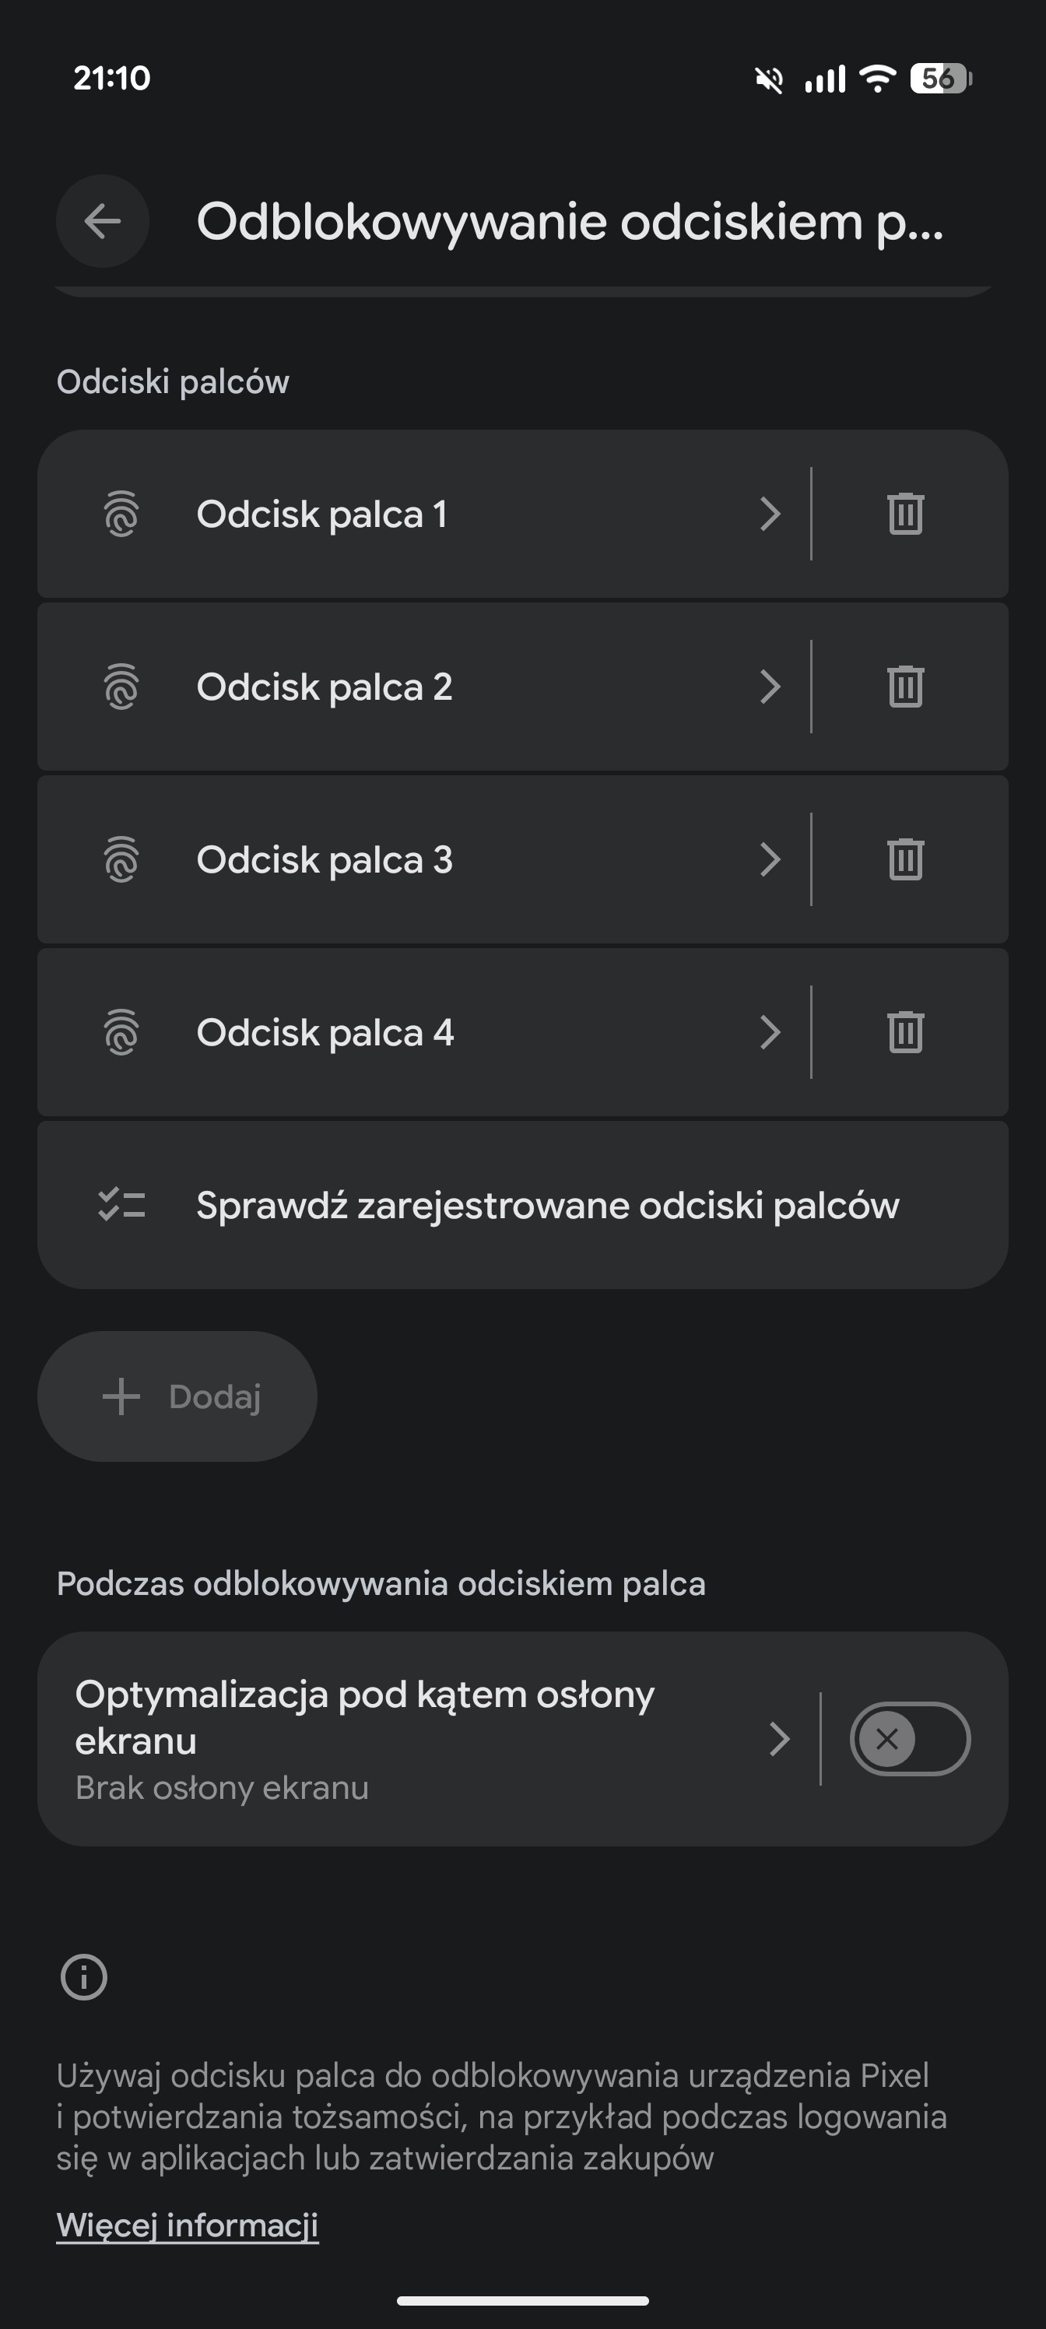Delete Odcisk palca 1 with trash icon

905,515
